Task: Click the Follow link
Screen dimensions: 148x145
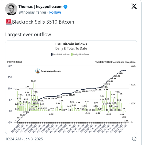Action: pos(55,12)
